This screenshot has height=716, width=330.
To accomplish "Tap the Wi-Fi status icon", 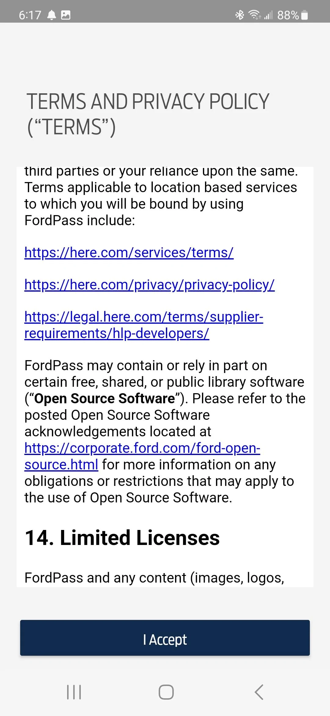I will point(255,14).
